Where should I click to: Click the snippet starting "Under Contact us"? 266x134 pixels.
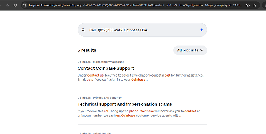pos(140,78)
